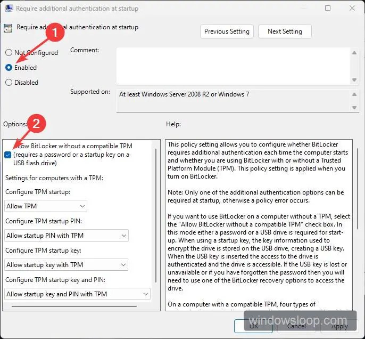
Task: Click the window title bar app icon
Action: [9, 8]
